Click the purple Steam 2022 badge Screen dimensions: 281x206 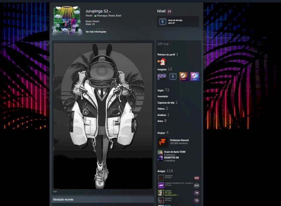click(195, 77)
